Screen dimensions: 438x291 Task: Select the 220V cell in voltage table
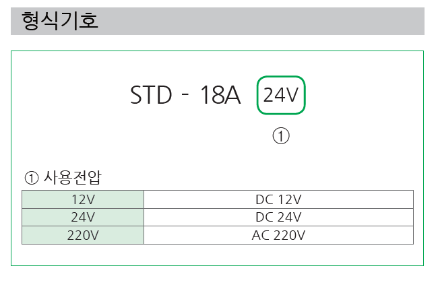(x=83, y=235)
